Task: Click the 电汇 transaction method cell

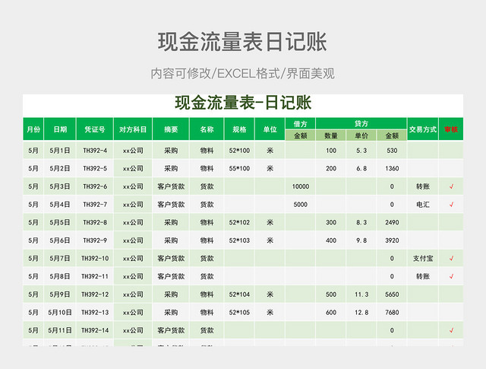Action: tap(423, 205)
